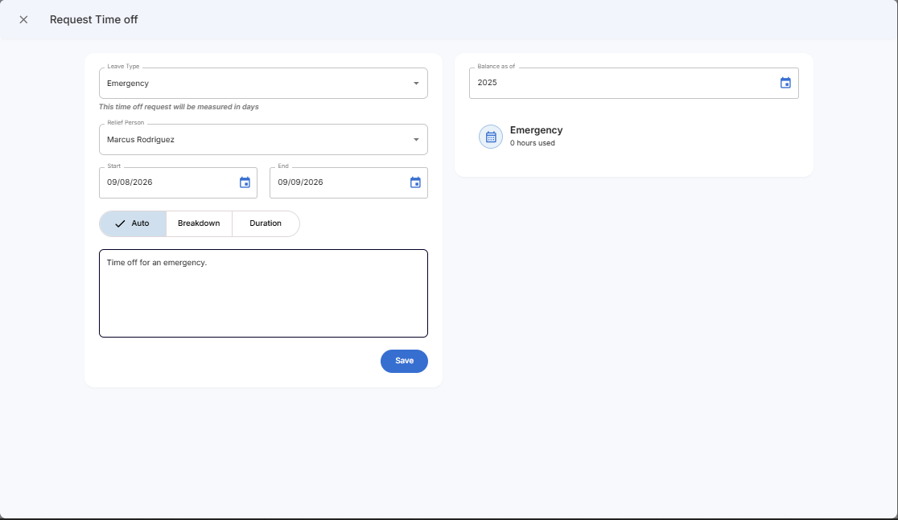Click the Start date input 09/08/2026
The width and height of the screenshot is (898, 520).
[x=165, y=182]
